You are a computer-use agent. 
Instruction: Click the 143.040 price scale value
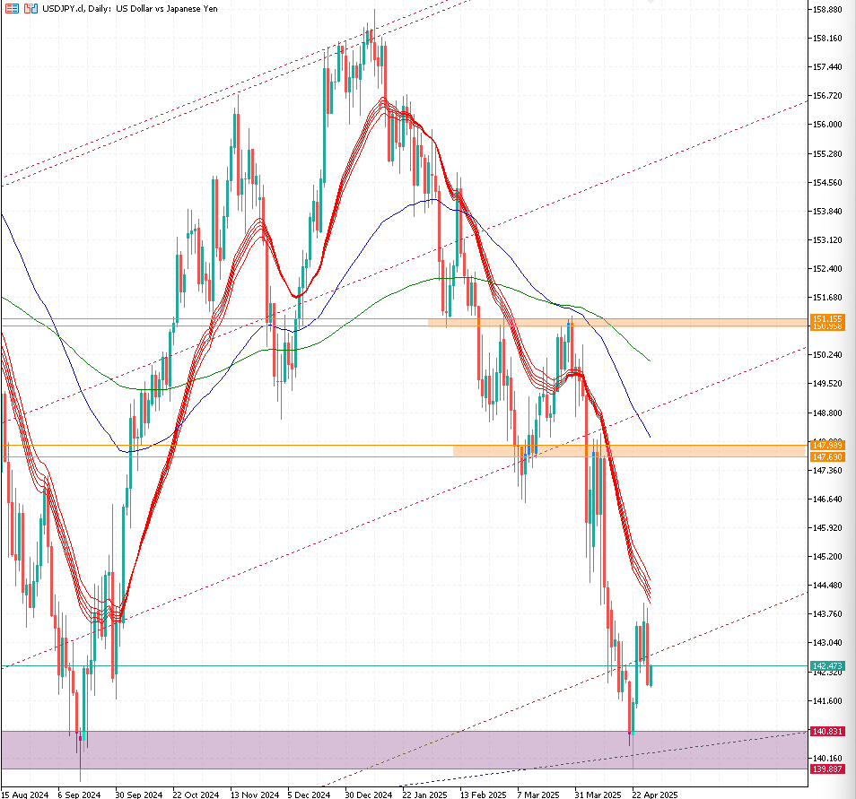[827, 643]
